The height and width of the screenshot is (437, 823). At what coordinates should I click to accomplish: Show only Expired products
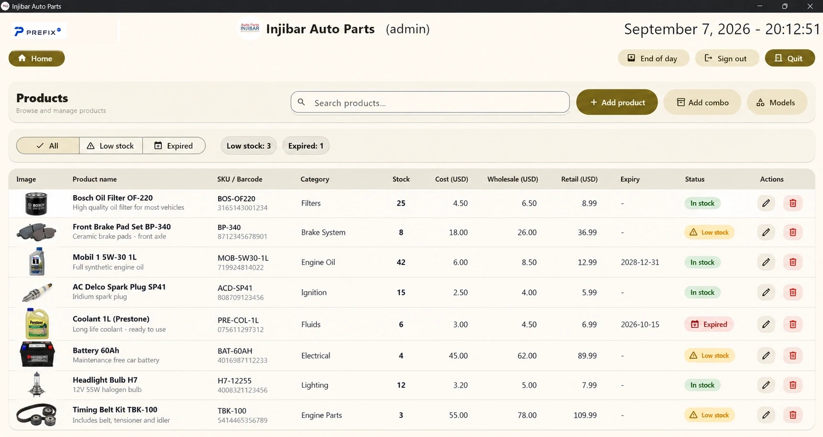[x=174, y=146]
